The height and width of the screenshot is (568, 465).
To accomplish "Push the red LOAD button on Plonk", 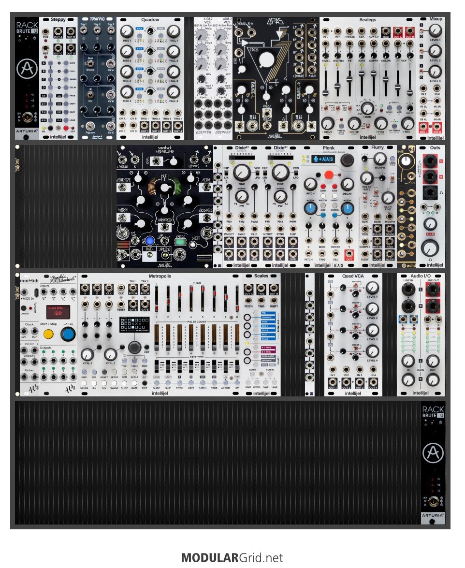I will pos(323,187).
